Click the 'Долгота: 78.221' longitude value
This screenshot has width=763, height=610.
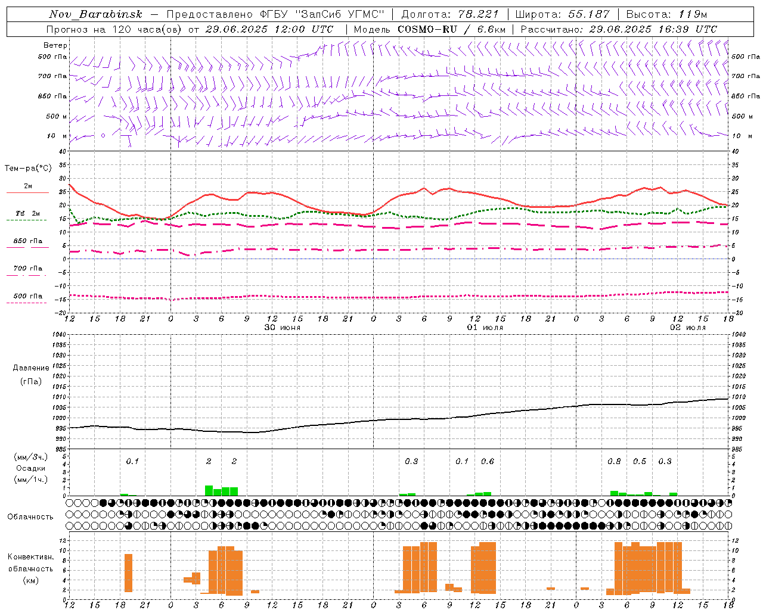pos(450,14)
